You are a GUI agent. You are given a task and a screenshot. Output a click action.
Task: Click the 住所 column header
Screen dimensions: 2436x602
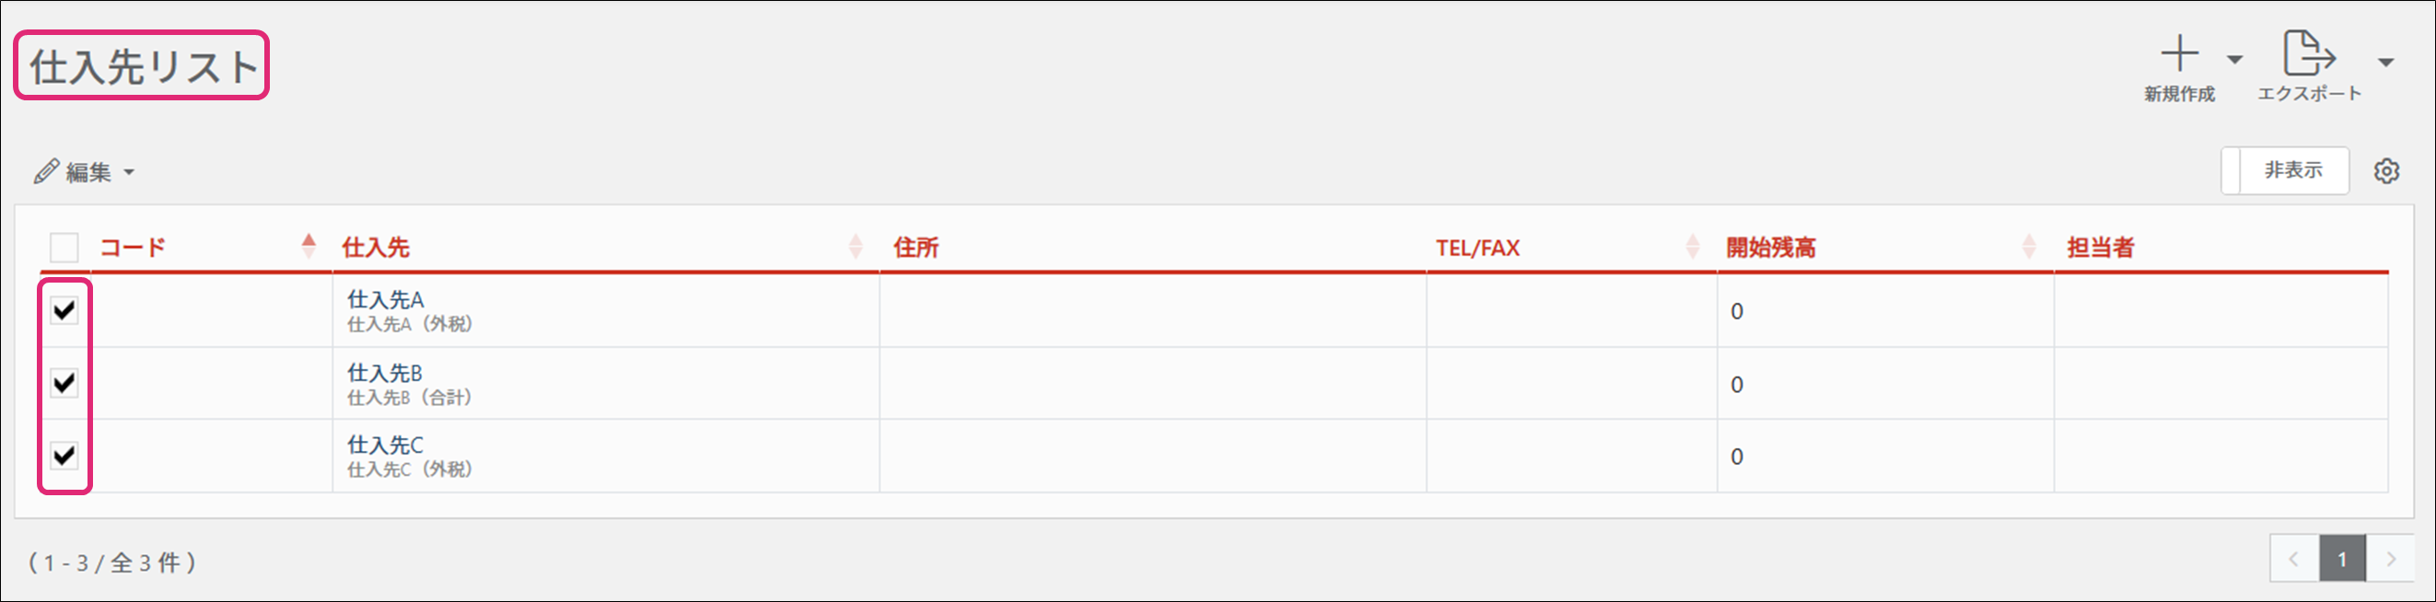pyautogui.click(x=915, y=248)
